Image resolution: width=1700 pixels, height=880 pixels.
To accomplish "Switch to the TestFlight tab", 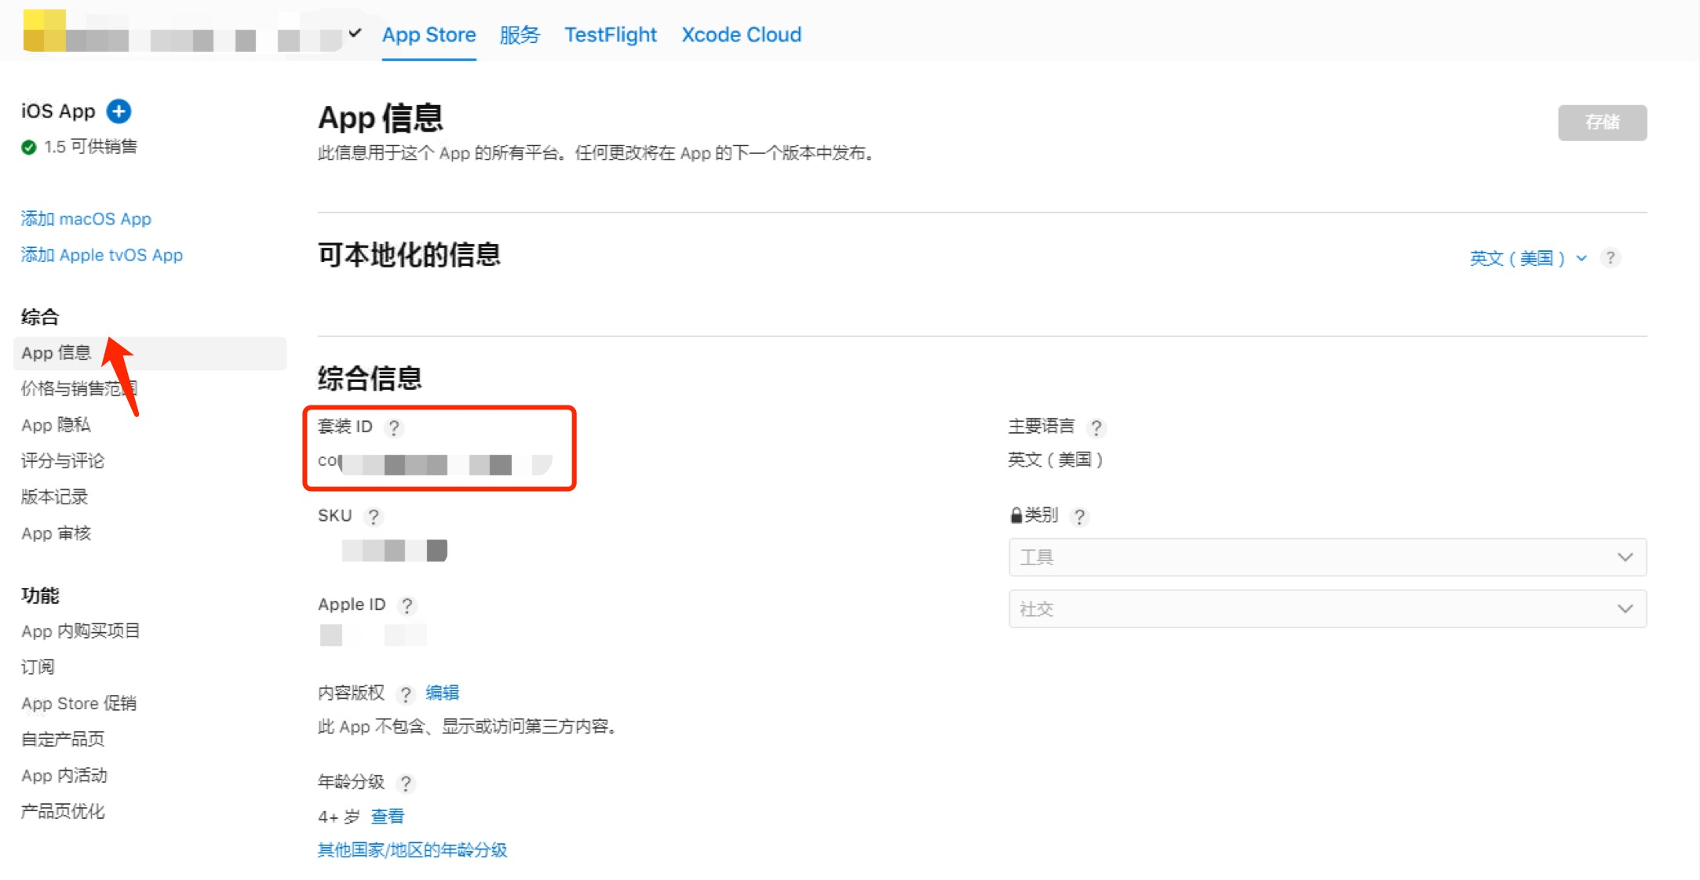I will click(611, 35).
